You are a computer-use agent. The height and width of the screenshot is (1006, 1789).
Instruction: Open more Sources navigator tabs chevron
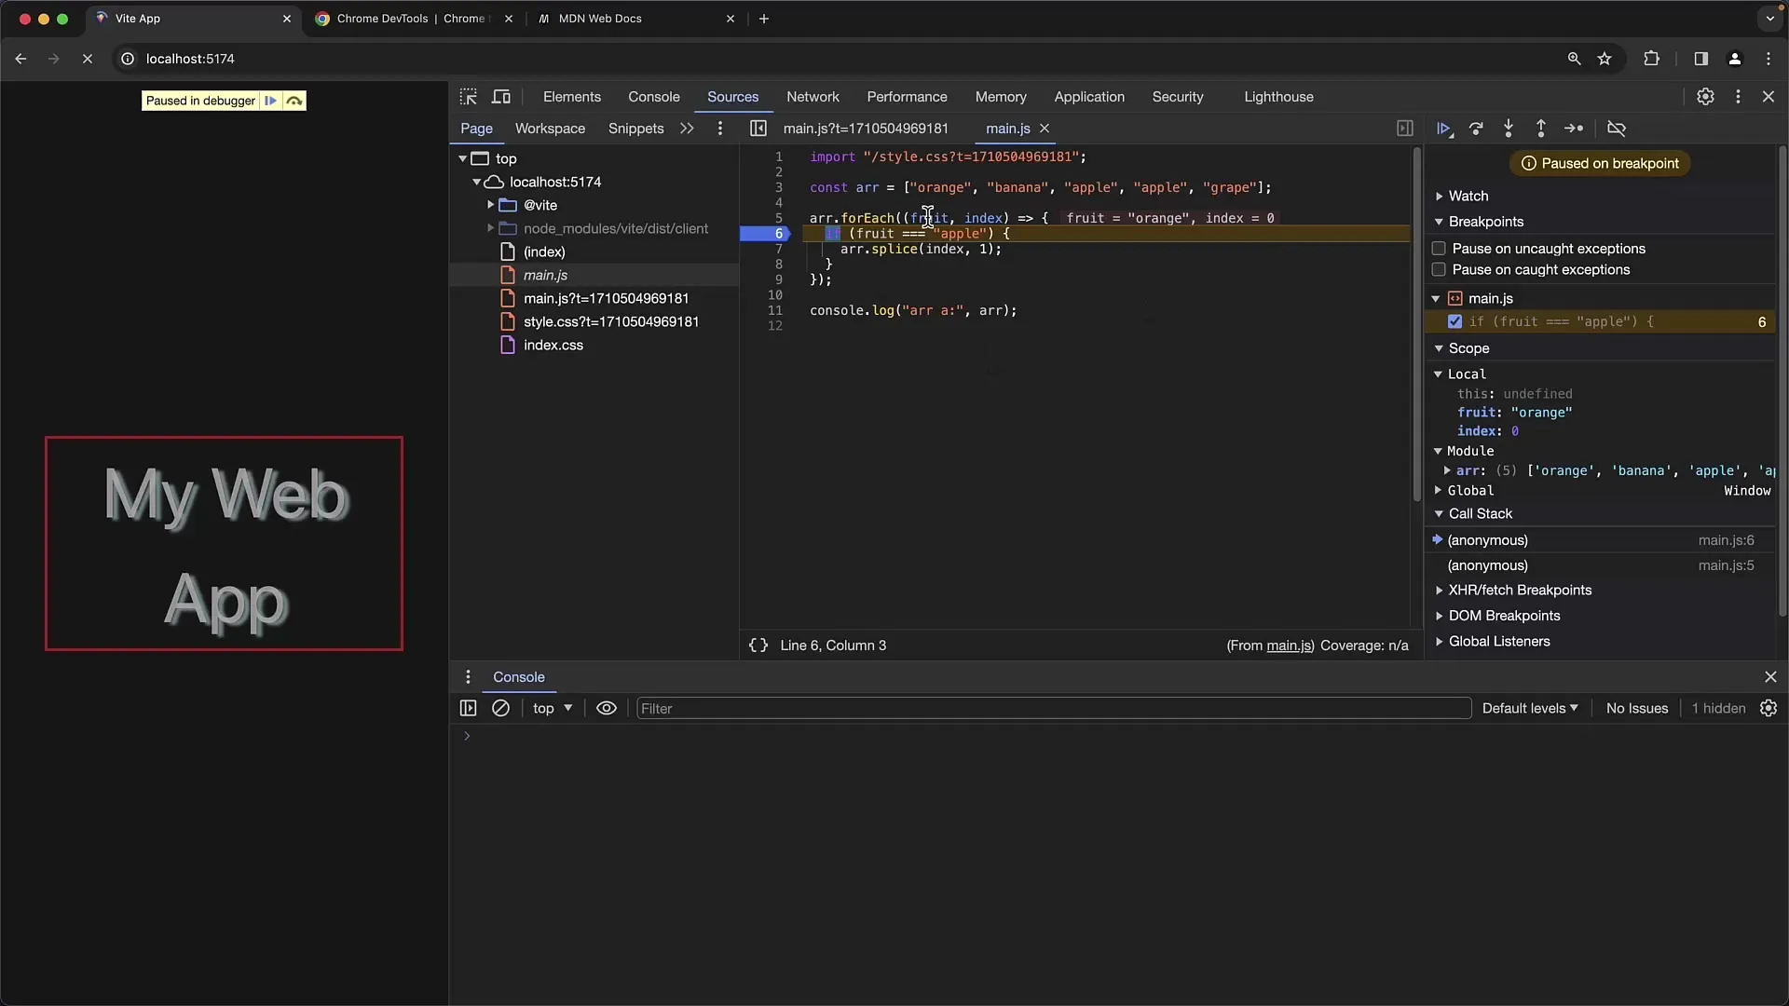click(x=687, y=129)
